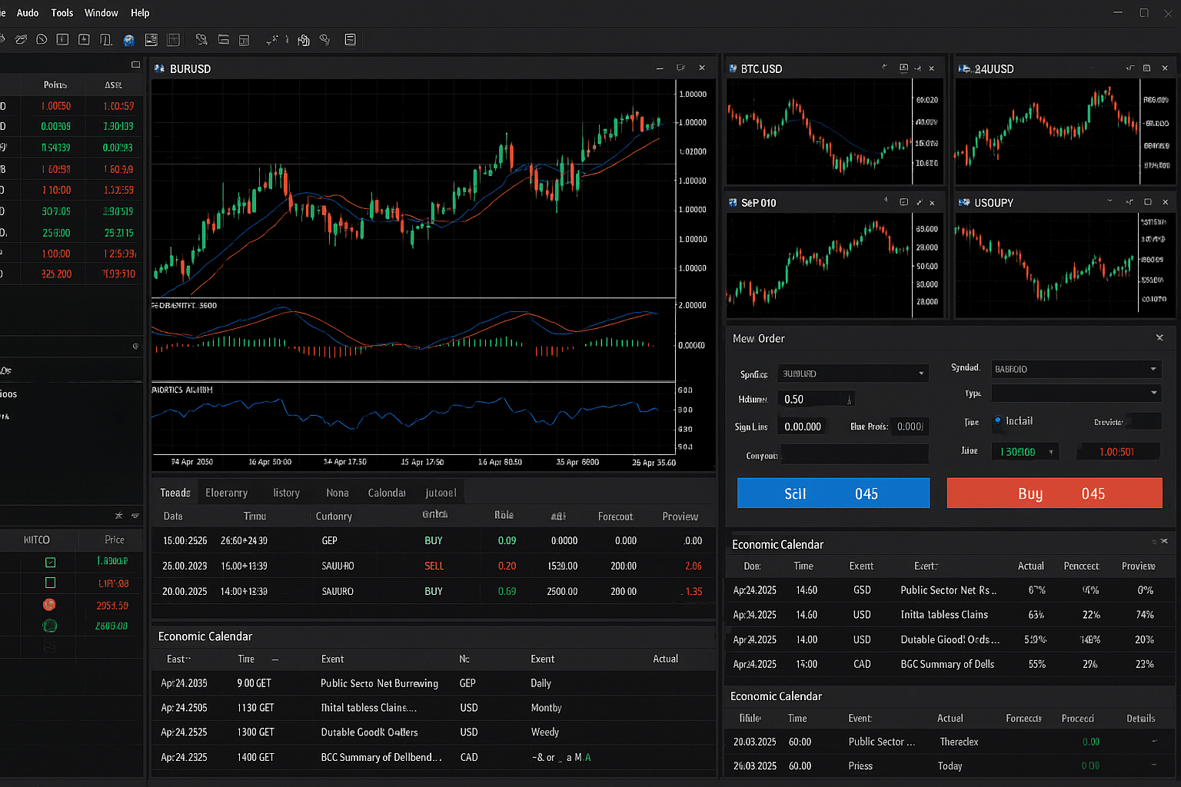Click the star icon above KITCO panel

pyautogui.click(x=118, y=516)
